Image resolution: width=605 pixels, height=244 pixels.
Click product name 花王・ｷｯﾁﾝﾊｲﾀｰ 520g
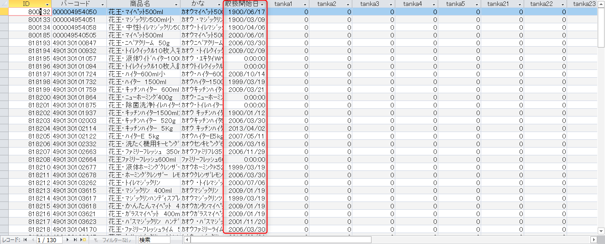pyautogui.click(x=143, y=121)
